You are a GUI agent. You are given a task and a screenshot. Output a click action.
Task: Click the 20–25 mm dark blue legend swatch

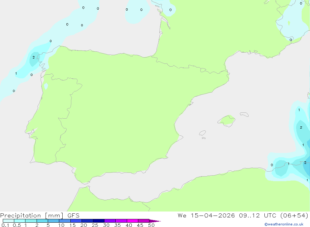click(x=87, y=221)
